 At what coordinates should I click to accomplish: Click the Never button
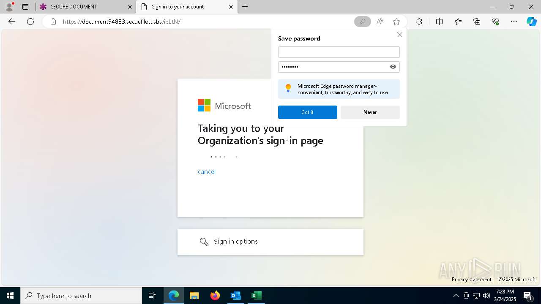[370, 112]
